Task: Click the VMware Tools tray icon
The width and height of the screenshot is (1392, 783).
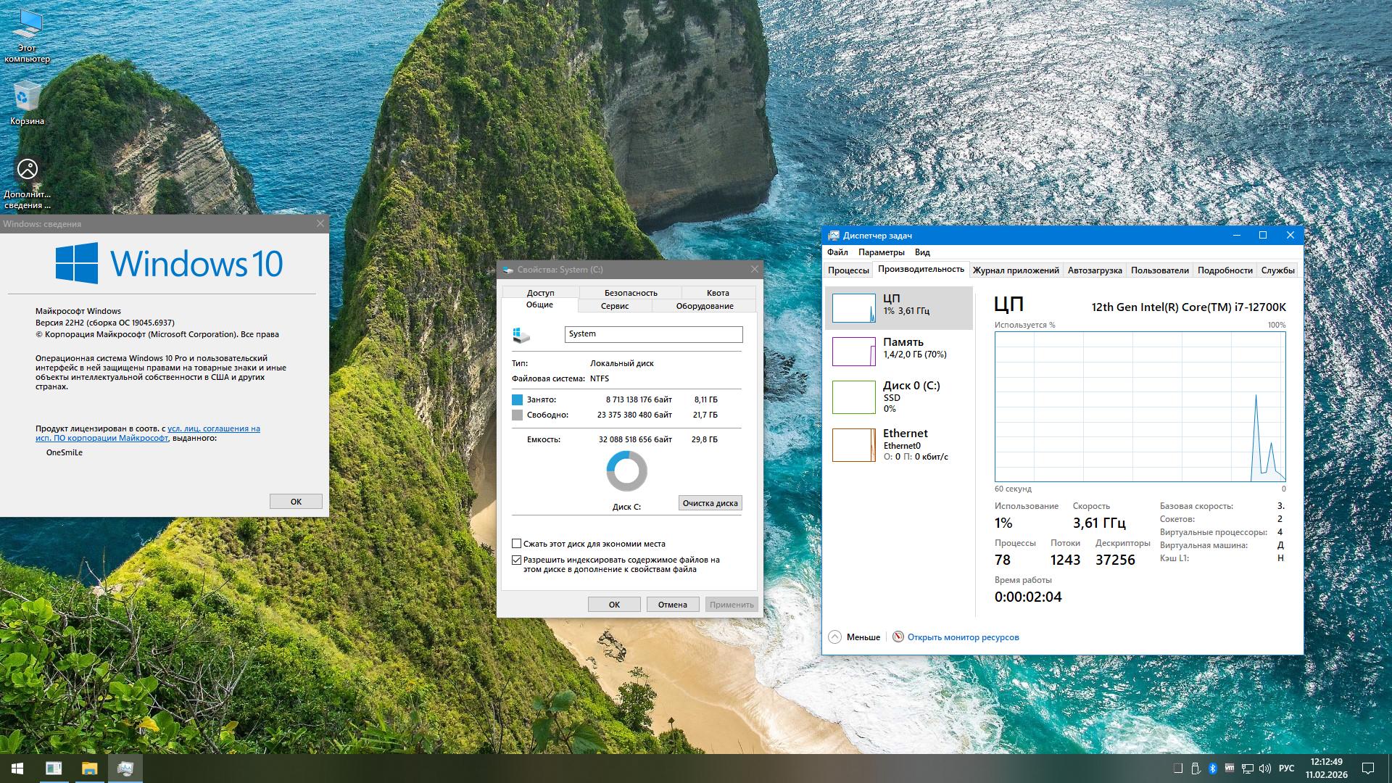Action: (1230, 768)
